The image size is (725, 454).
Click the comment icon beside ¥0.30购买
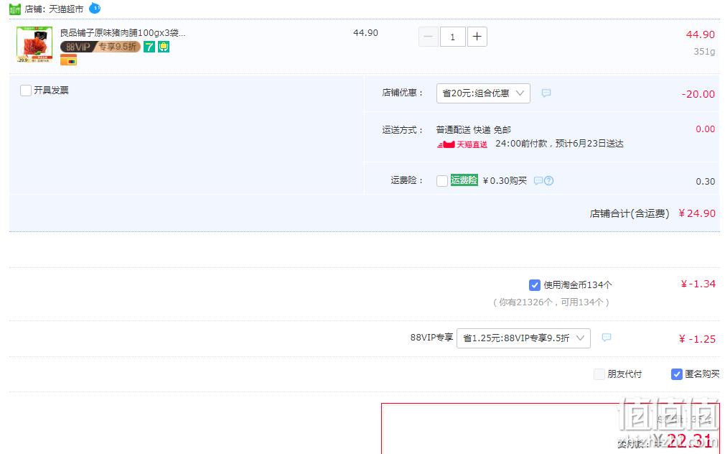pyautogui.click(x=538, y=180)
